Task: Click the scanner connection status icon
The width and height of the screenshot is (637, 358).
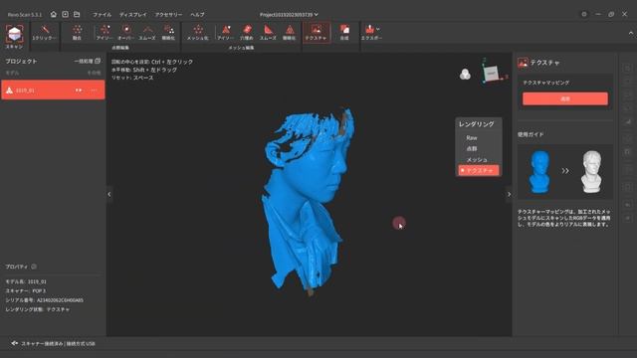Action: click(14, 343)
